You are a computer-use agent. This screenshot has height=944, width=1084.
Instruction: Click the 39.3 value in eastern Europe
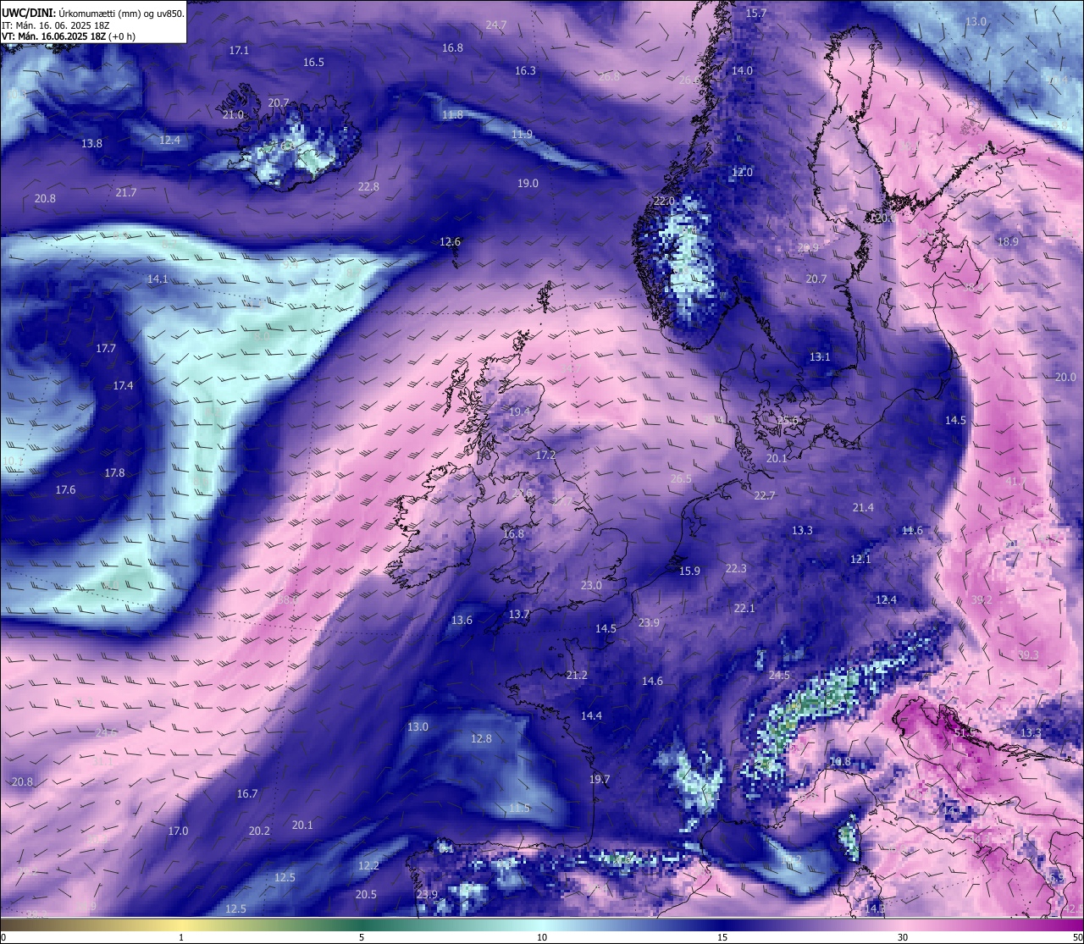[x=1028, y=654]
